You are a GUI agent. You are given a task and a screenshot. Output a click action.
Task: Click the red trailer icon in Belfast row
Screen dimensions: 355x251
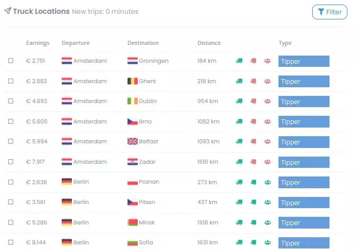point(253,142)
